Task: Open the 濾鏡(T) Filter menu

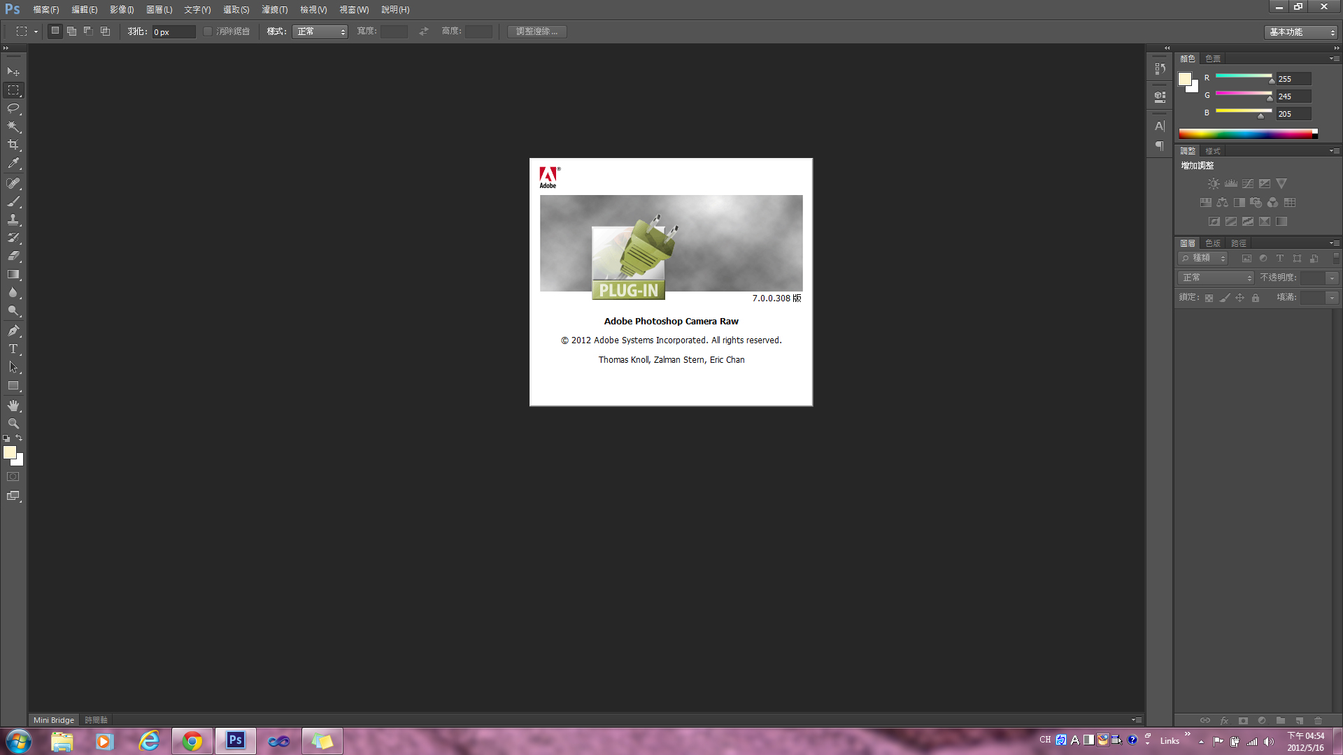Action: pos(275,10)
